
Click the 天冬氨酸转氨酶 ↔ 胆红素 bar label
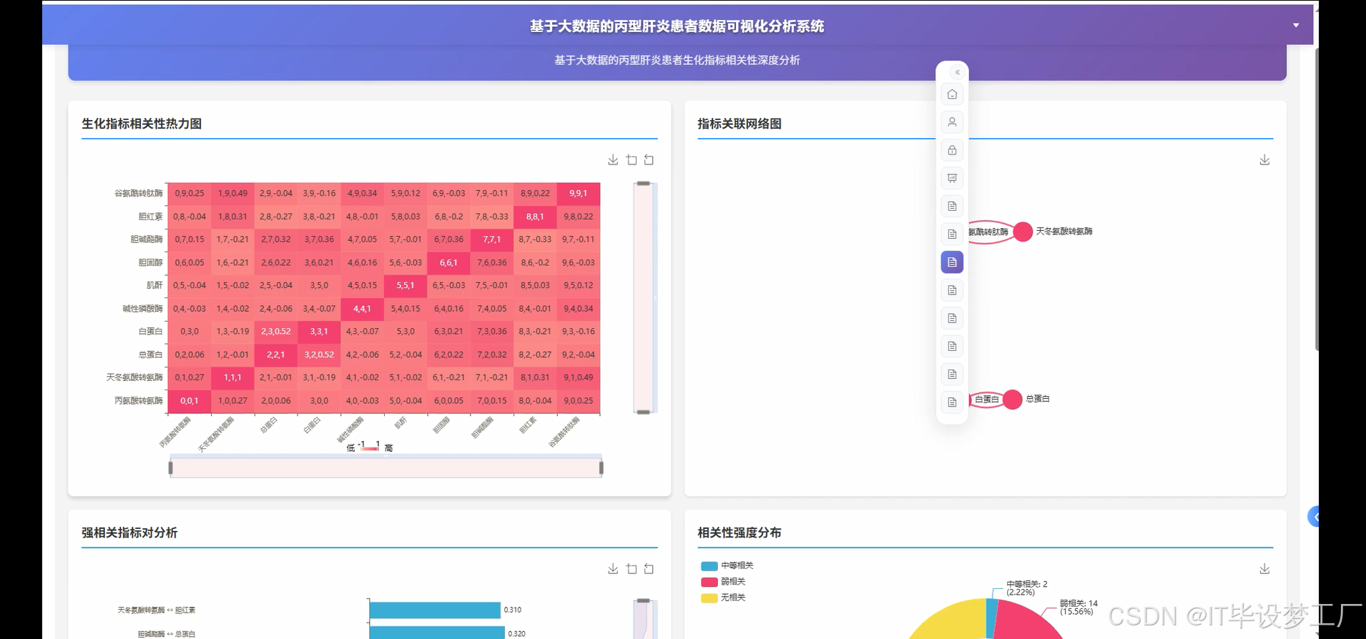[157, 610]
